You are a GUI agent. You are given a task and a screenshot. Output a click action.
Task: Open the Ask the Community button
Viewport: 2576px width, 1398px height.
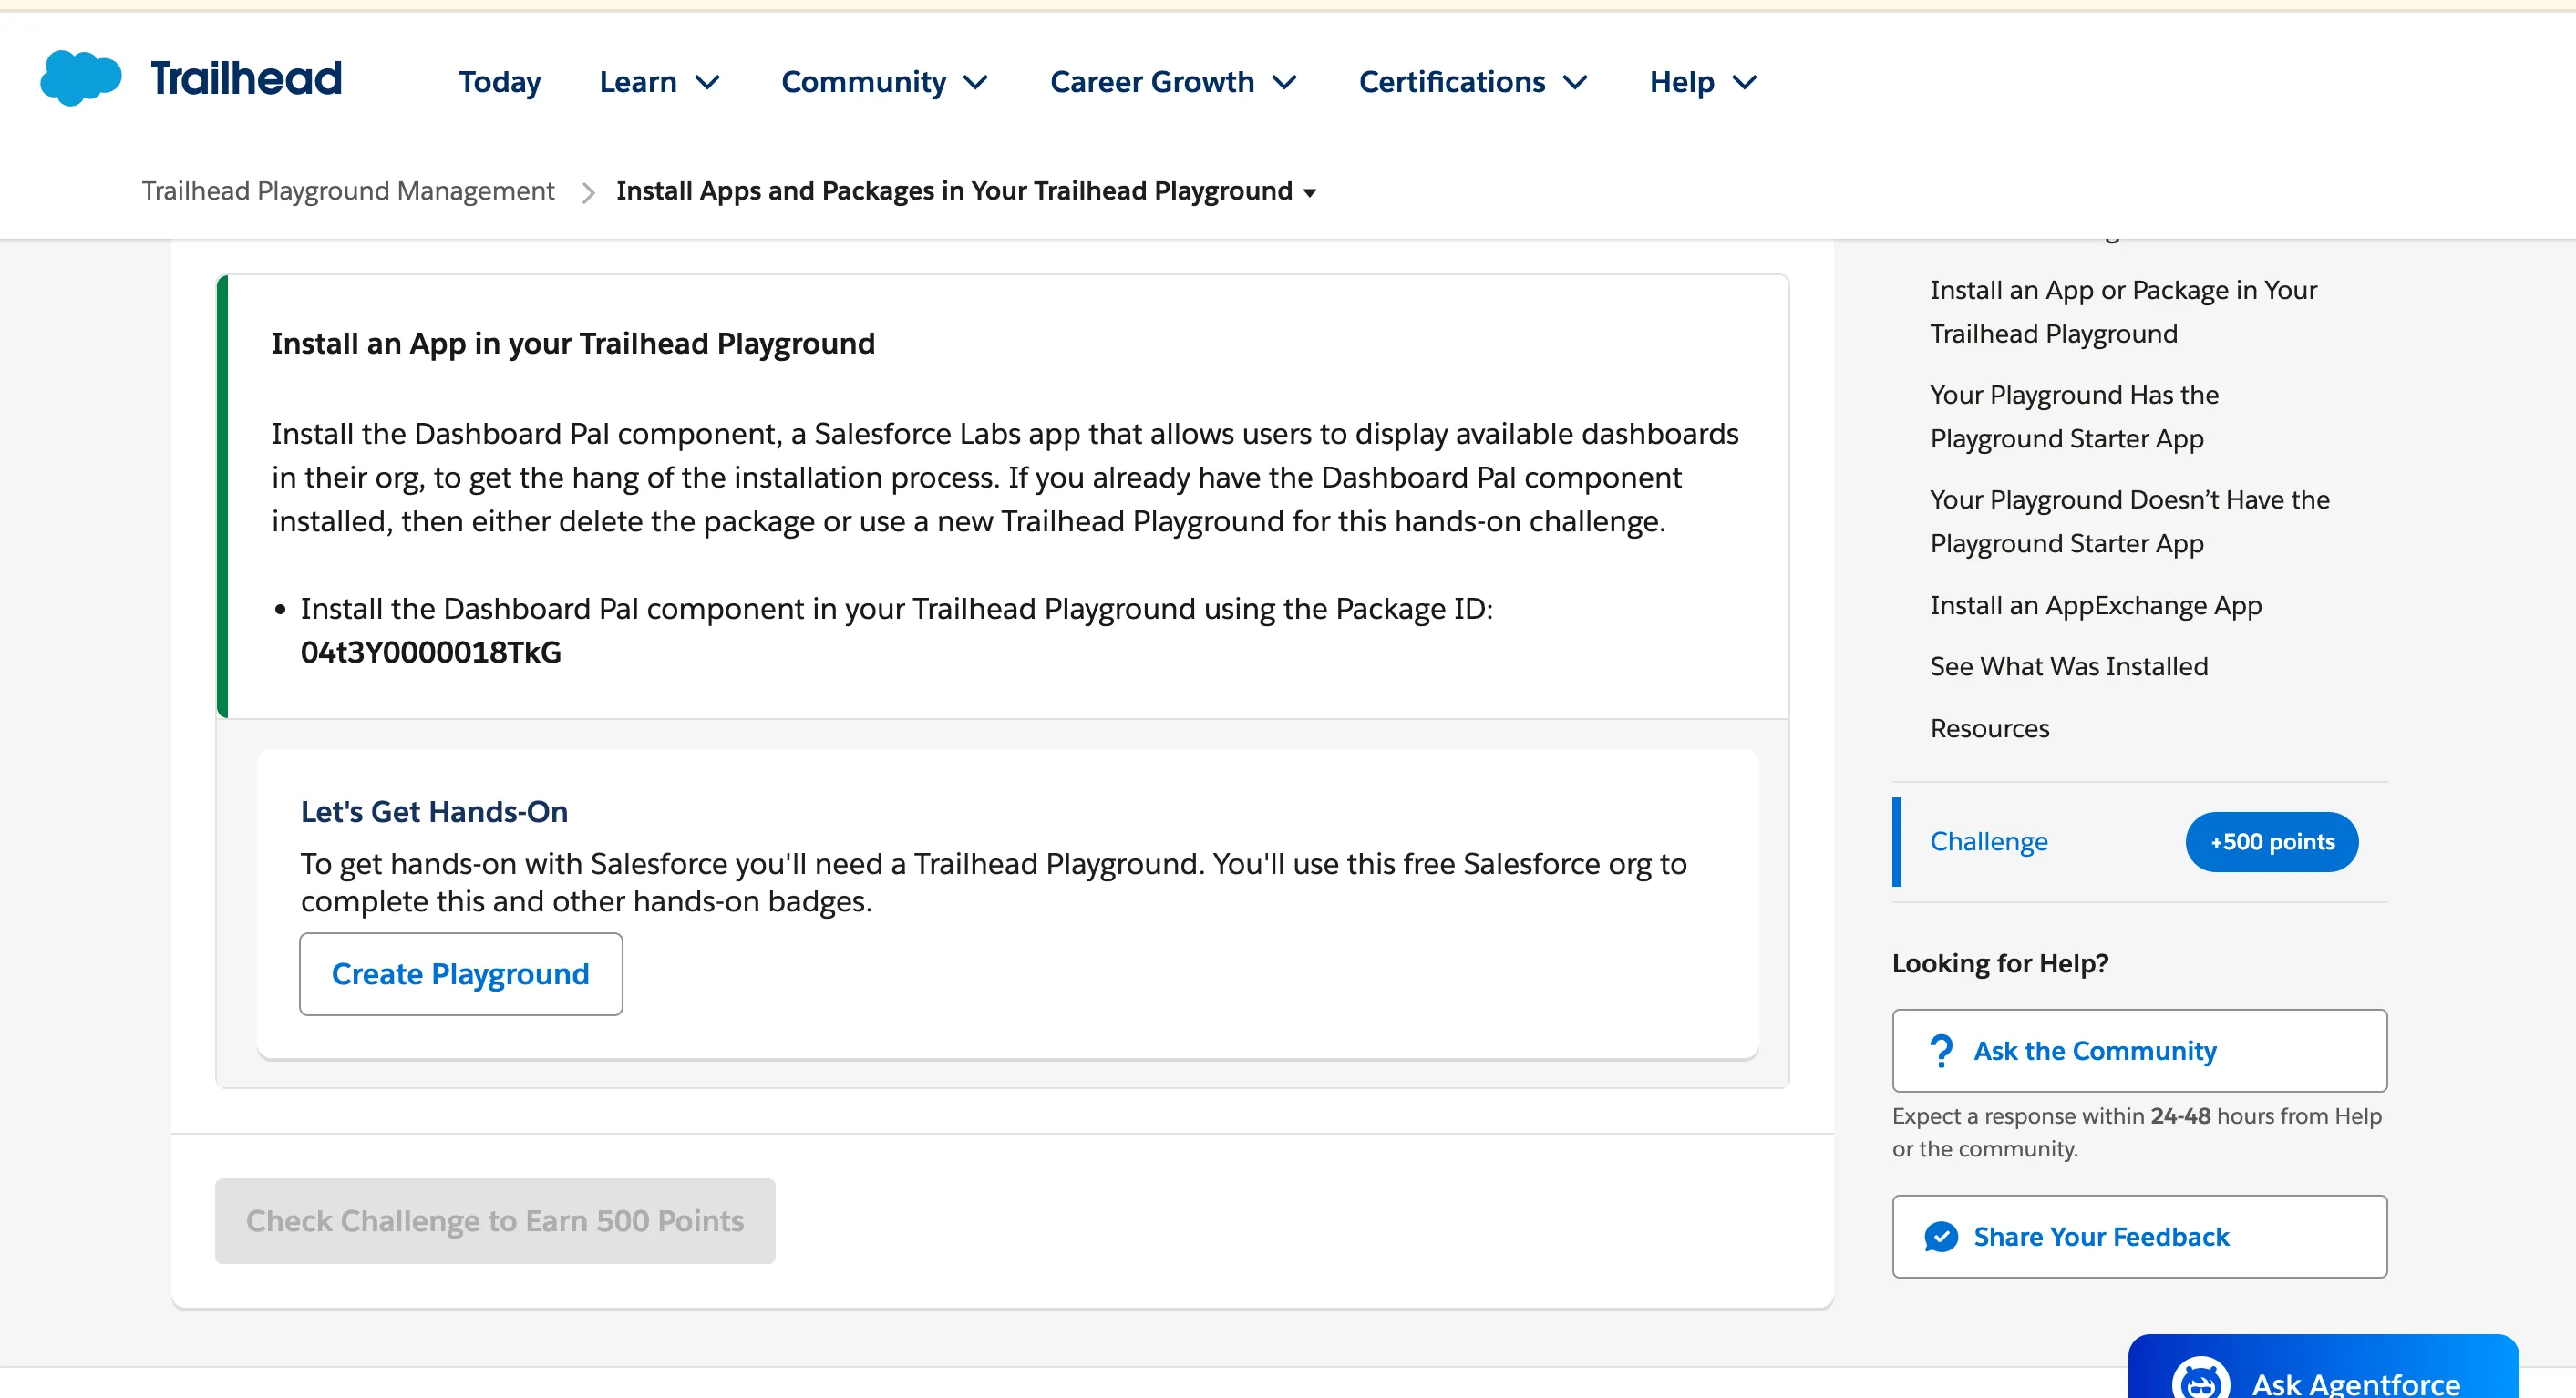click(2138, 1050)
